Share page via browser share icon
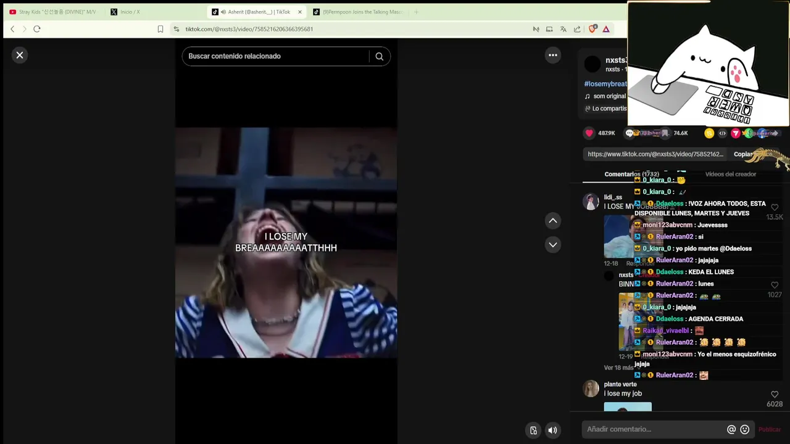The image size is (790, 444). pyautogui.click(x=577, y=29)
